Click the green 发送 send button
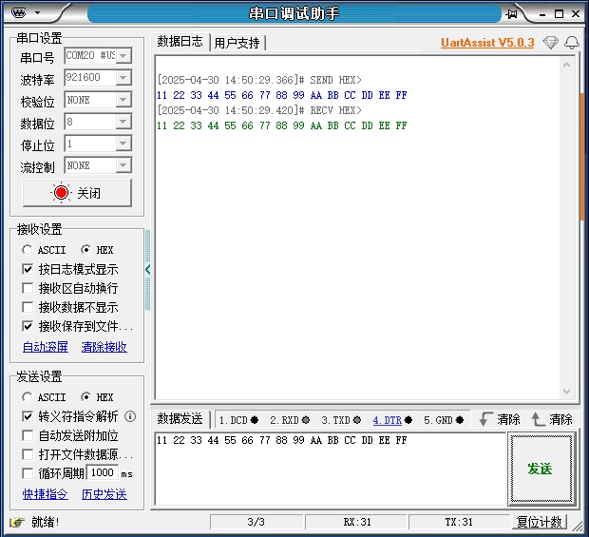589x537 pixels. pyautogui.click(x=541, y=469)
